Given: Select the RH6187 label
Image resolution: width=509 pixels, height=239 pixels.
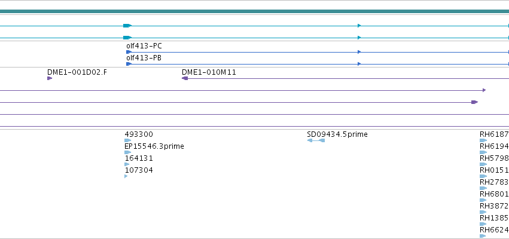Looking at the screenshot, I should (x=494, y=134).
